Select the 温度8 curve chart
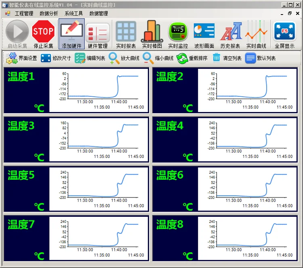The width and height of the screenshot is (303, 268). point(247,239)
